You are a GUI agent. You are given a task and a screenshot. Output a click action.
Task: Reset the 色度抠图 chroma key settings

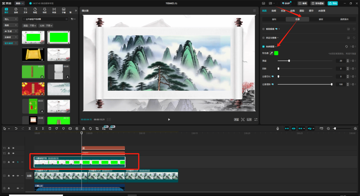346,47
